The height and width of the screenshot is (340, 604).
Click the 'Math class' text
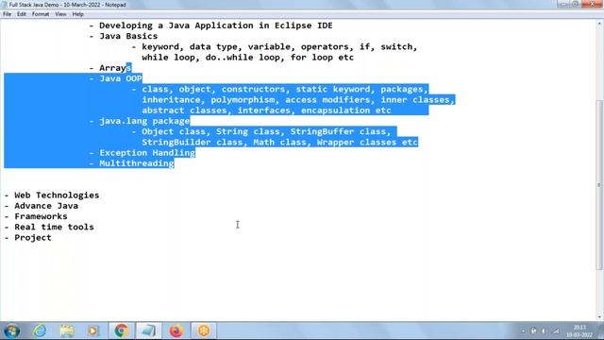pos(280,143)
